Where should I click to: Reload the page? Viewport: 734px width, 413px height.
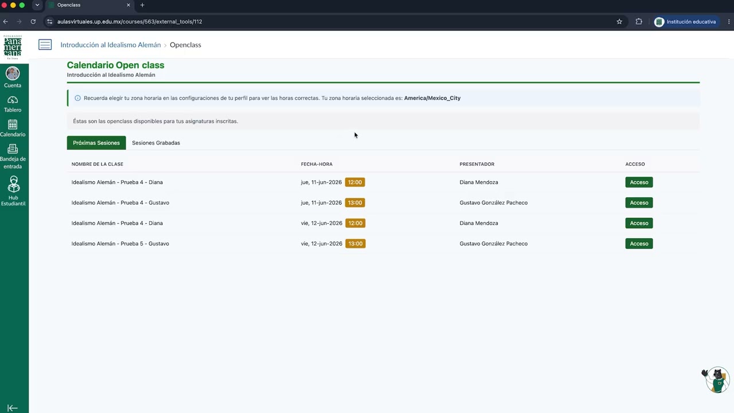point(33,22)
